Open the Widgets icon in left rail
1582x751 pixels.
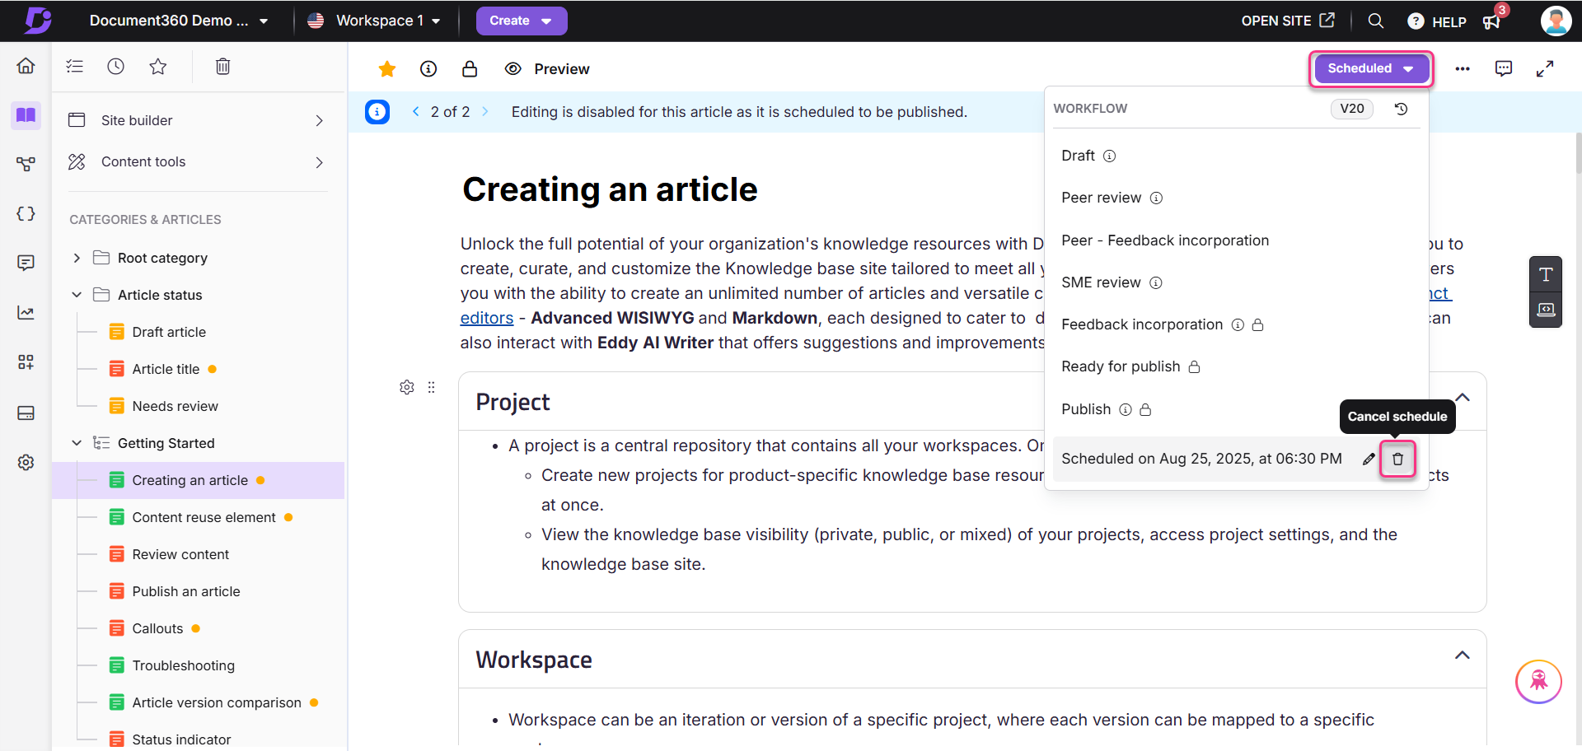pos(26,362)
